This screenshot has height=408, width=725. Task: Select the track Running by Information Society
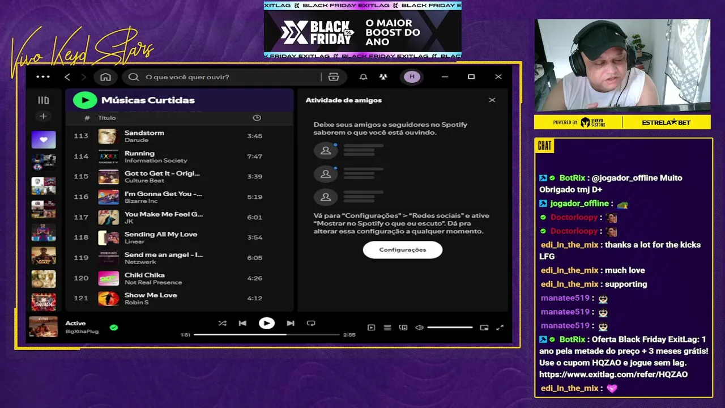click(179, 156)
